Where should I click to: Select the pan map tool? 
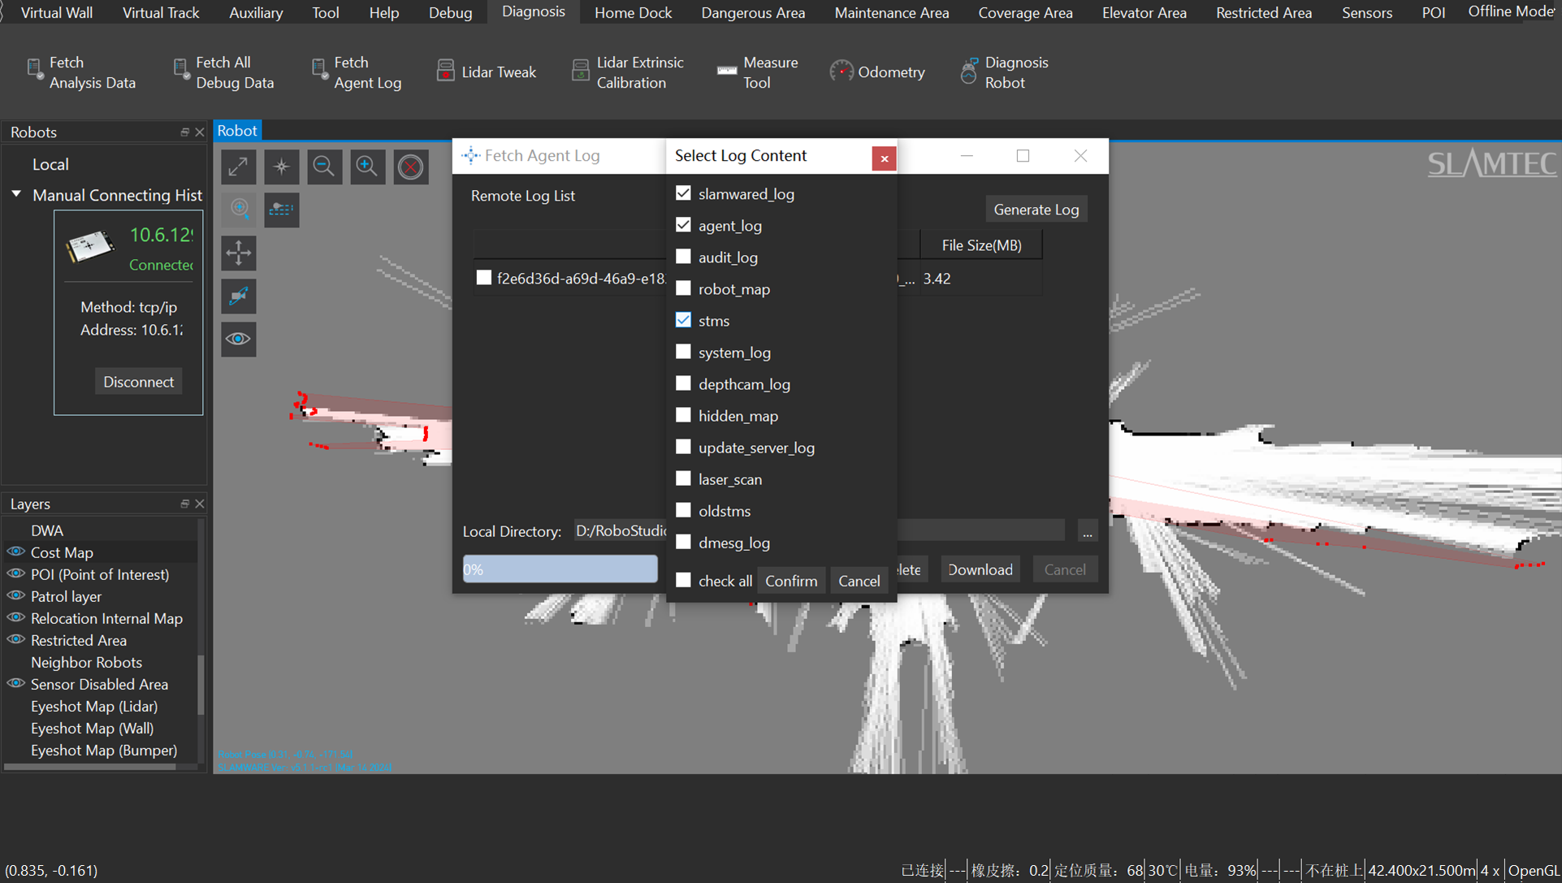(238, 253)
